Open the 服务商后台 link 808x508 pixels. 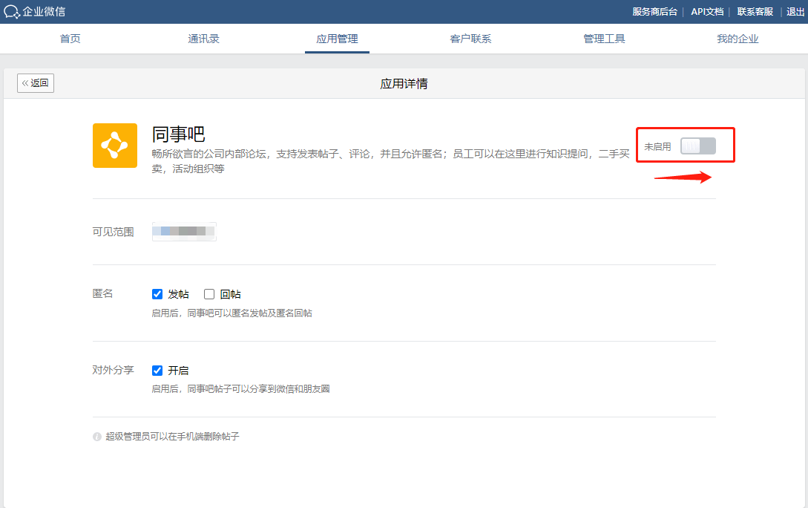654,12
